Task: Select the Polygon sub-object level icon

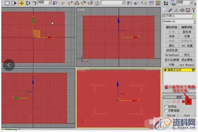Action: [183, 101]
